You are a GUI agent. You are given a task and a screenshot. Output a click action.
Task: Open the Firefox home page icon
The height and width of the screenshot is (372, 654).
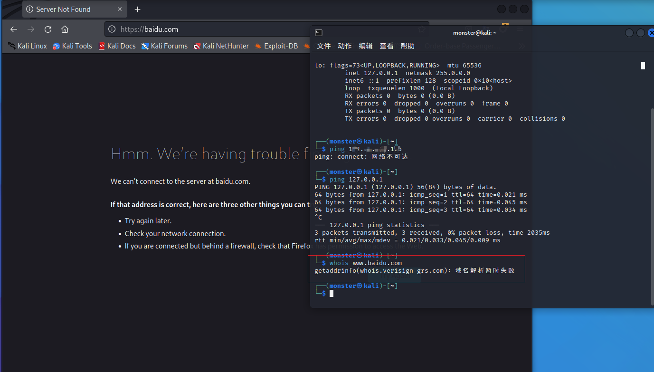(65, 29)
